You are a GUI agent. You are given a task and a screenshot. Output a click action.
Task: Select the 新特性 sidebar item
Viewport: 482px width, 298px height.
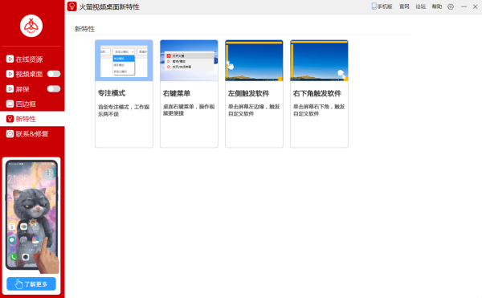(x=32, y=119)
